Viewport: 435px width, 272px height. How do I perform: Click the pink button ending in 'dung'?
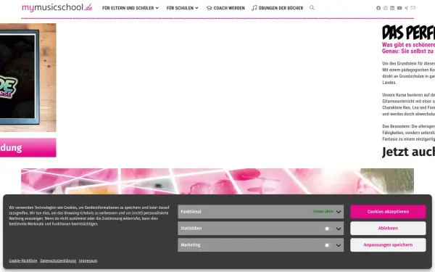[x=28, y=148]
